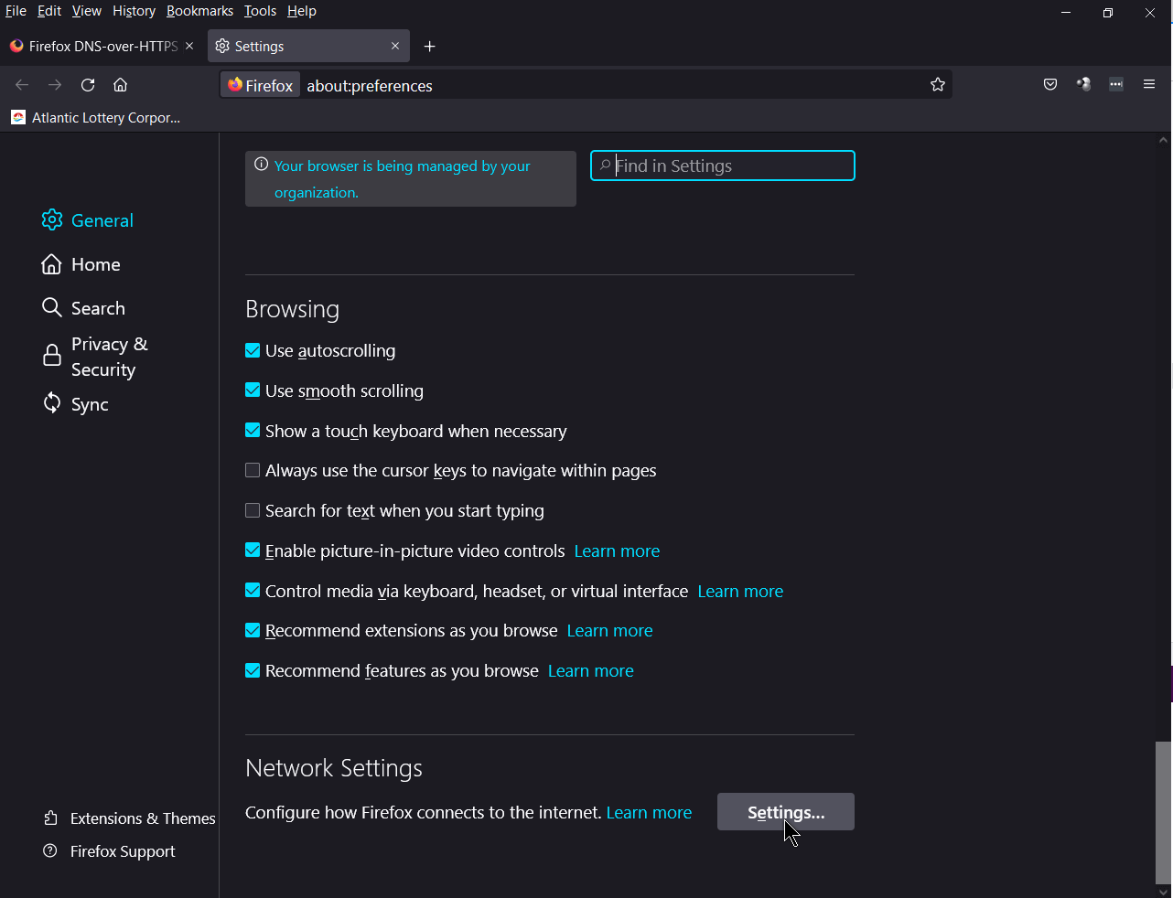This screenshot has height=898, width=1173.
Task: Close the Firefox DNS-over-HTTPS tab
Action: 189,46
